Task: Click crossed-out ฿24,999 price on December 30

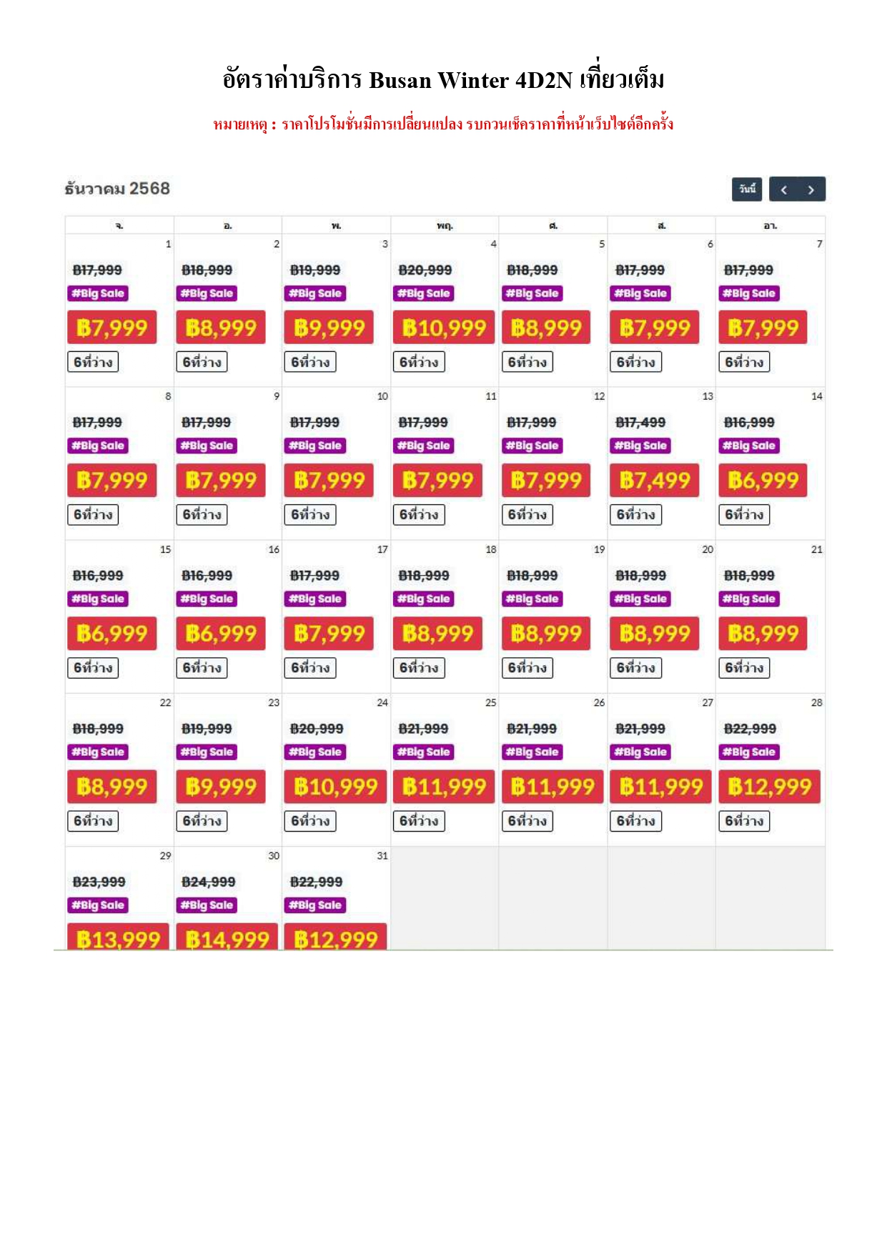Action: 208,882
